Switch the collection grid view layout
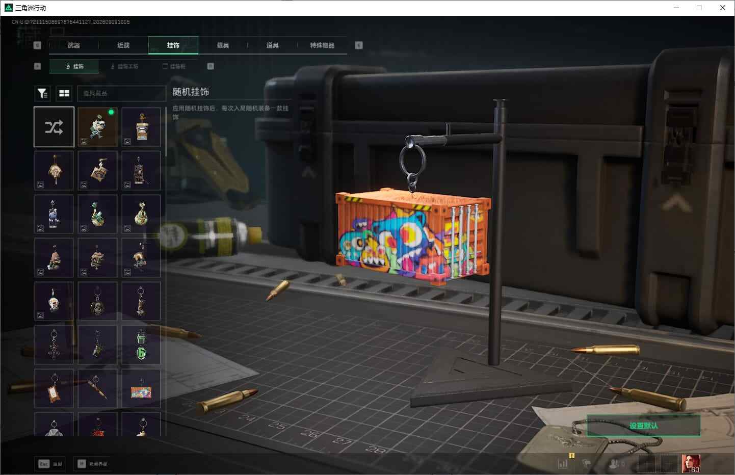Screen dimensions: 735x475 click(x=64, y=93)
